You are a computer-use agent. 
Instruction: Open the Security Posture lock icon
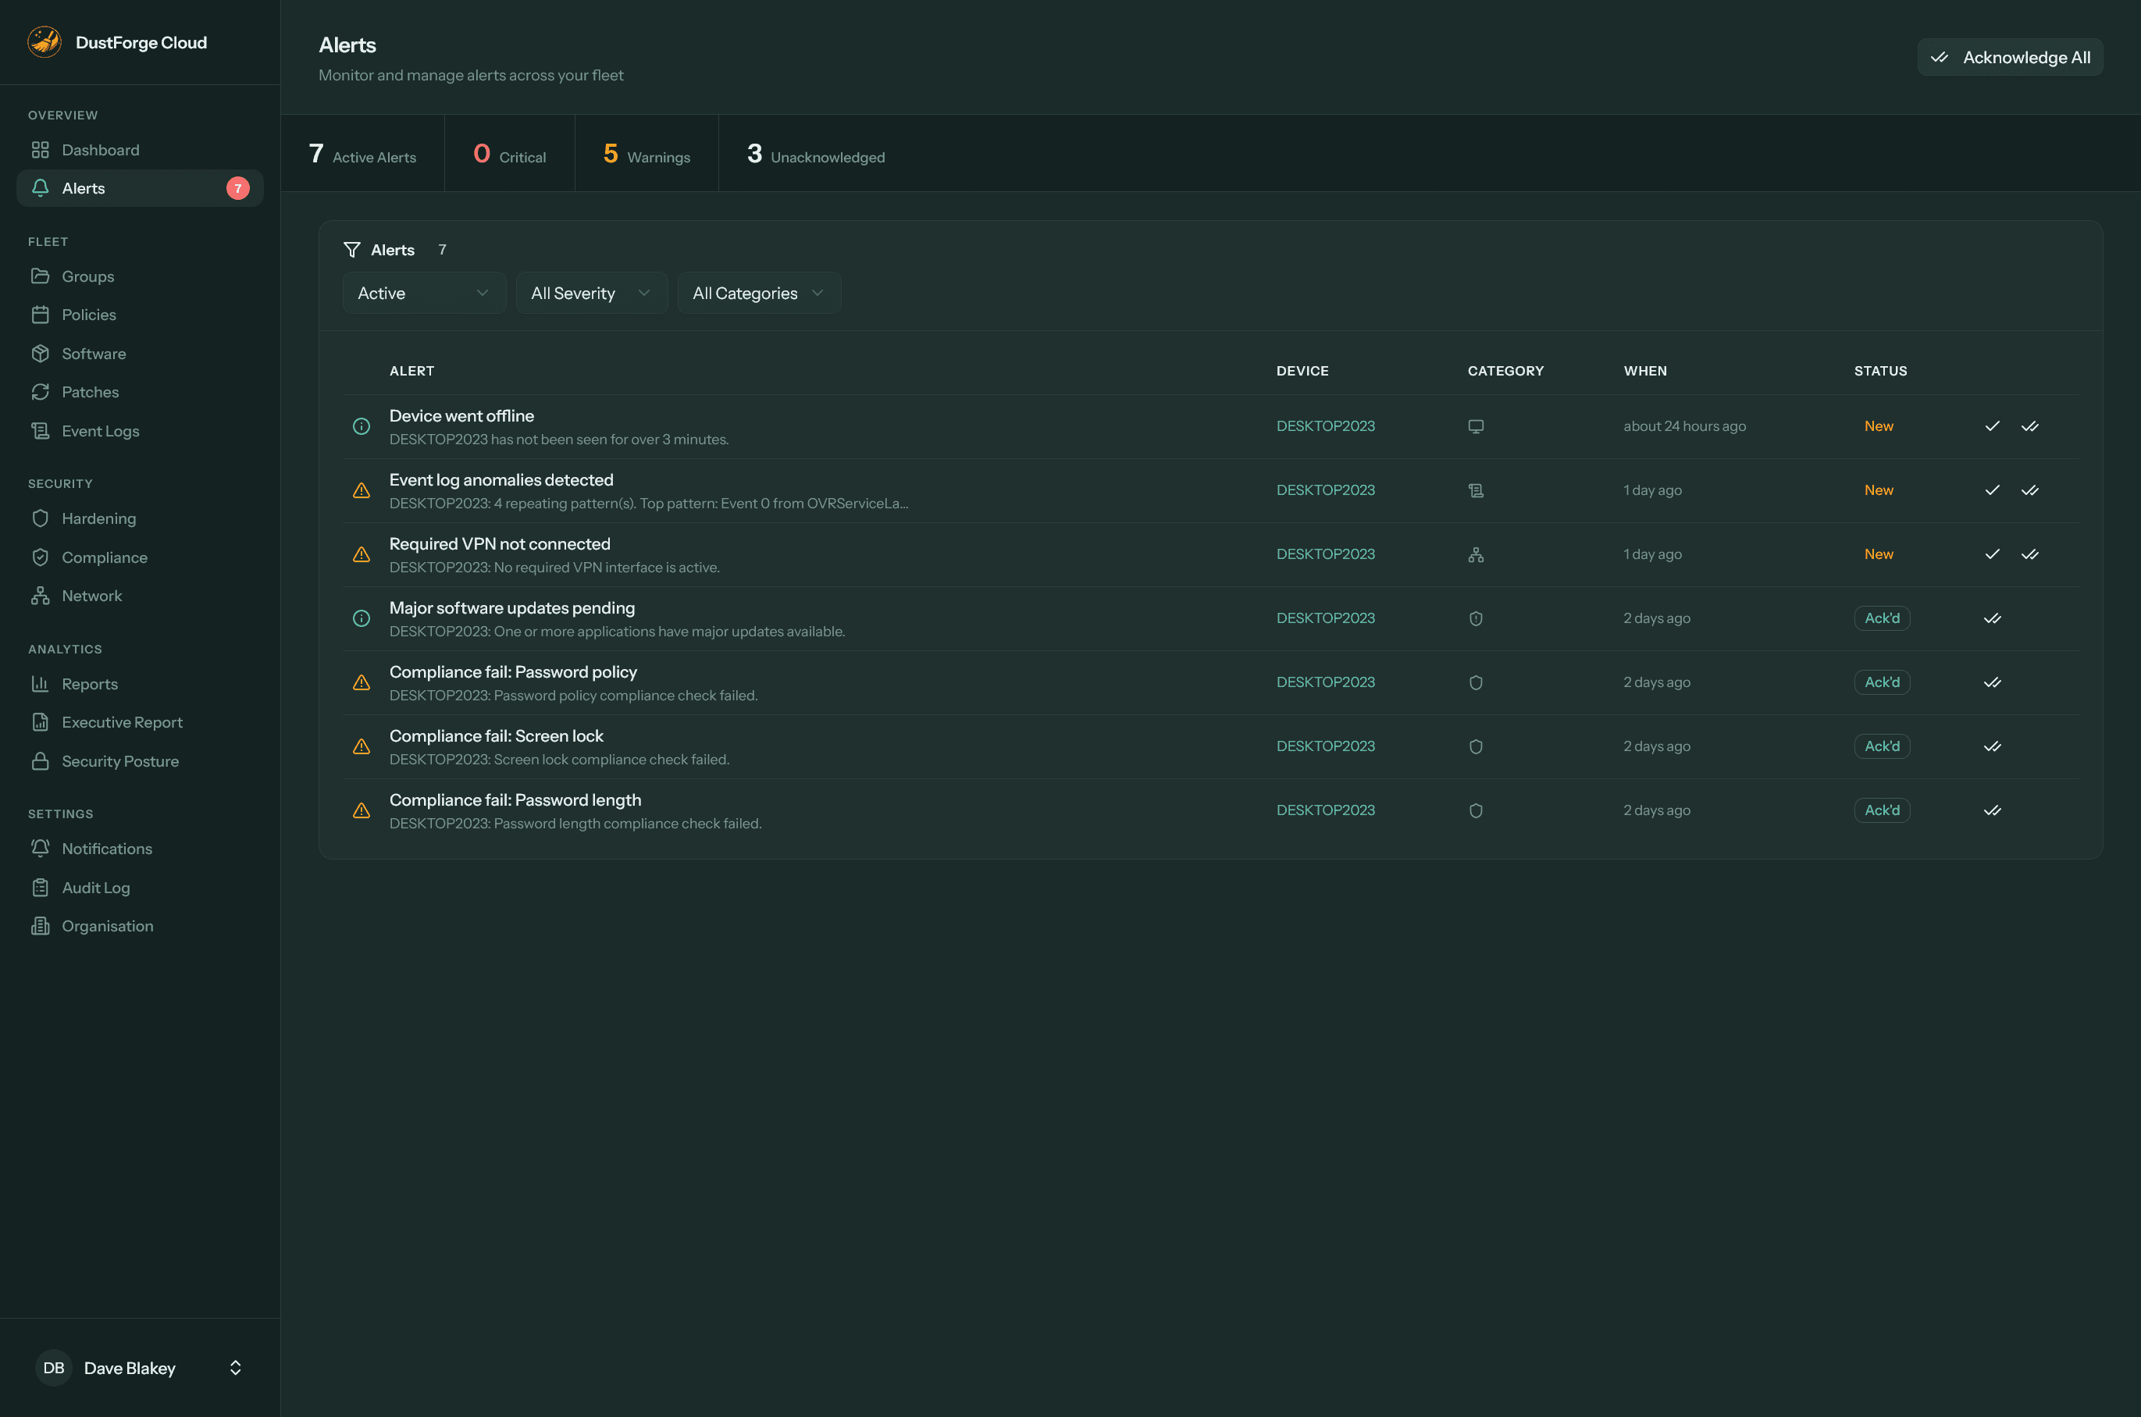coord(41,761)
